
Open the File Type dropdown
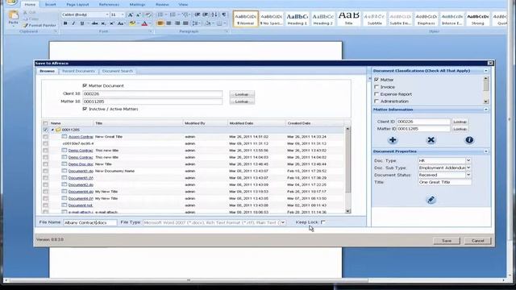(283, 222)
